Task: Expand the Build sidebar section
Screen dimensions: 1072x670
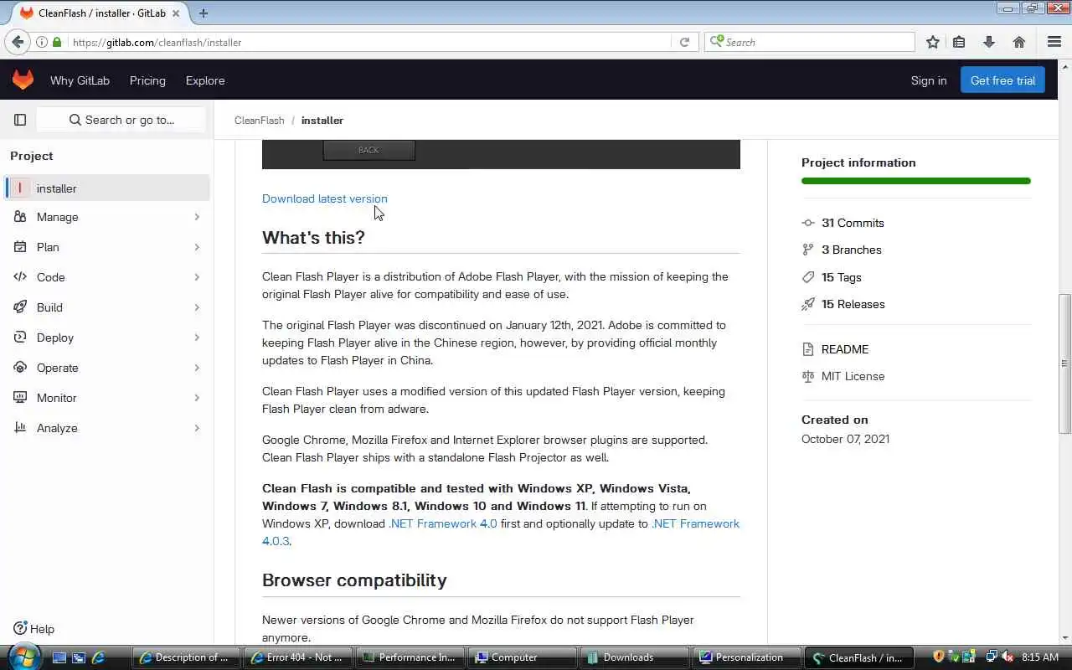Action: click(106, 307)
